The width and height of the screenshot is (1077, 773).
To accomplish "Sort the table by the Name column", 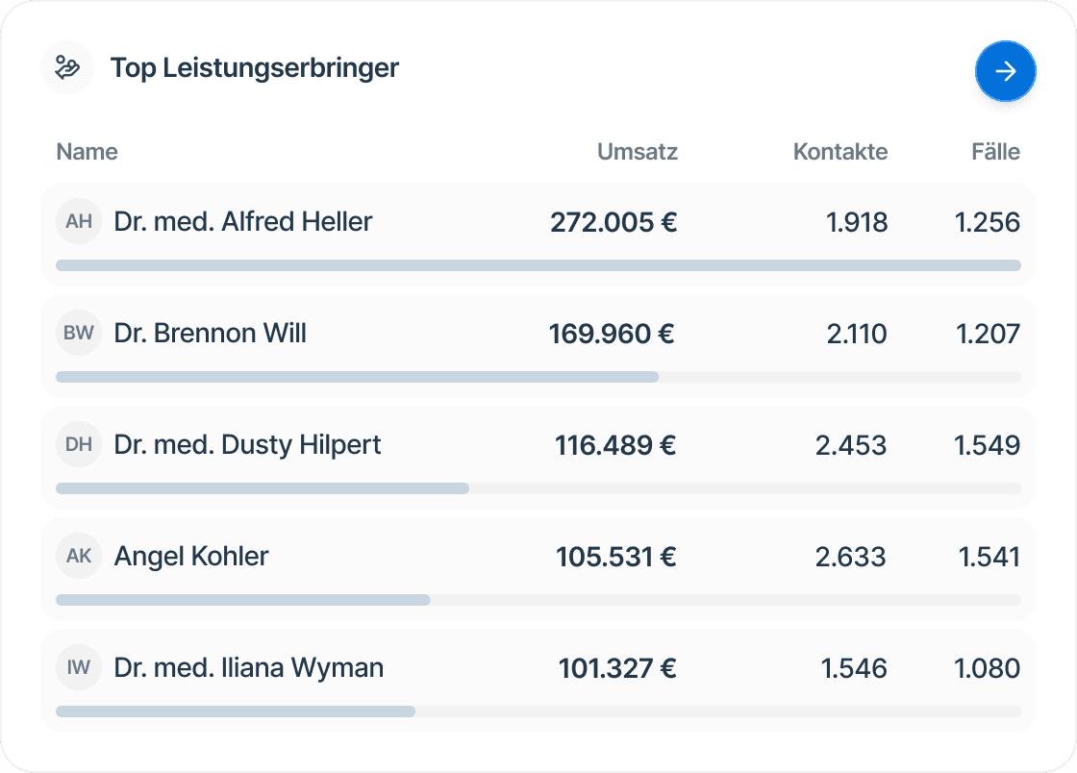I will pos(87,152).
